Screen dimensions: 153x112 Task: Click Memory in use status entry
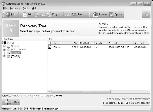[15, 108]
